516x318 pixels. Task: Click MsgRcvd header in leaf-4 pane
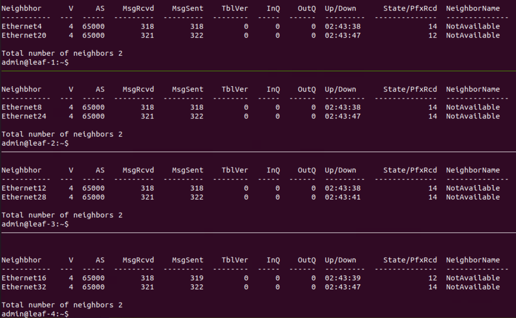tap(138, 260)
